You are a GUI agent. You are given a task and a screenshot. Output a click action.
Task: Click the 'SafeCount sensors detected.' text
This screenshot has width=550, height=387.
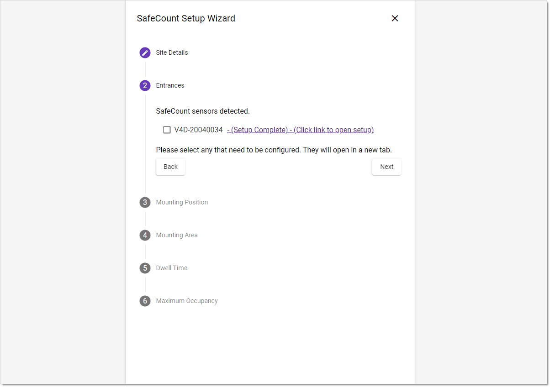[203, 111]
